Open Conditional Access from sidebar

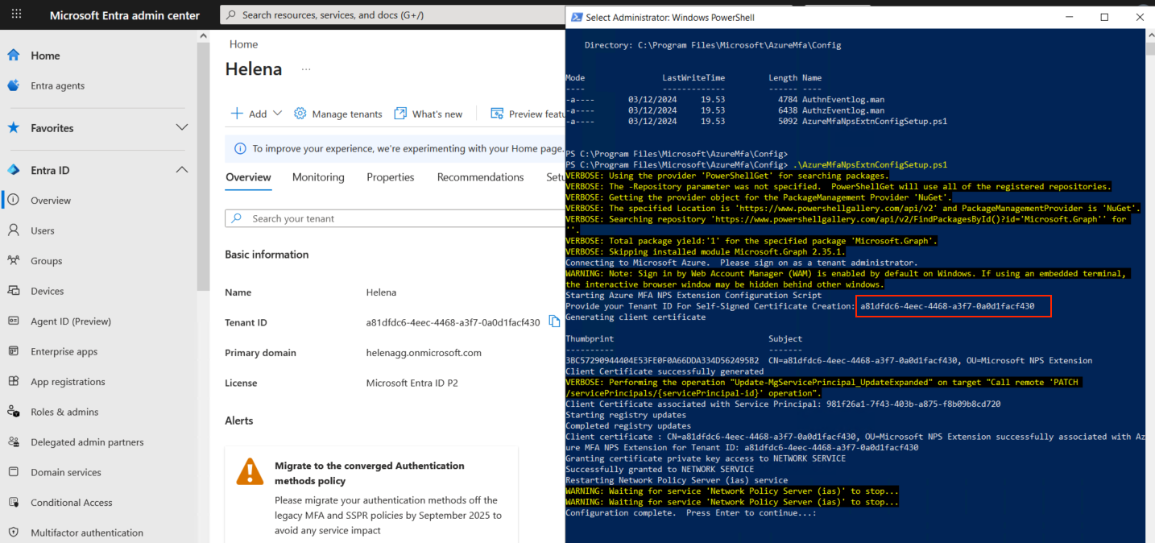(x=71, y=503)
